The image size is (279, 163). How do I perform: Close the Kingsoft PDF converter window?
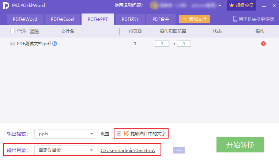tap(274, 6)
